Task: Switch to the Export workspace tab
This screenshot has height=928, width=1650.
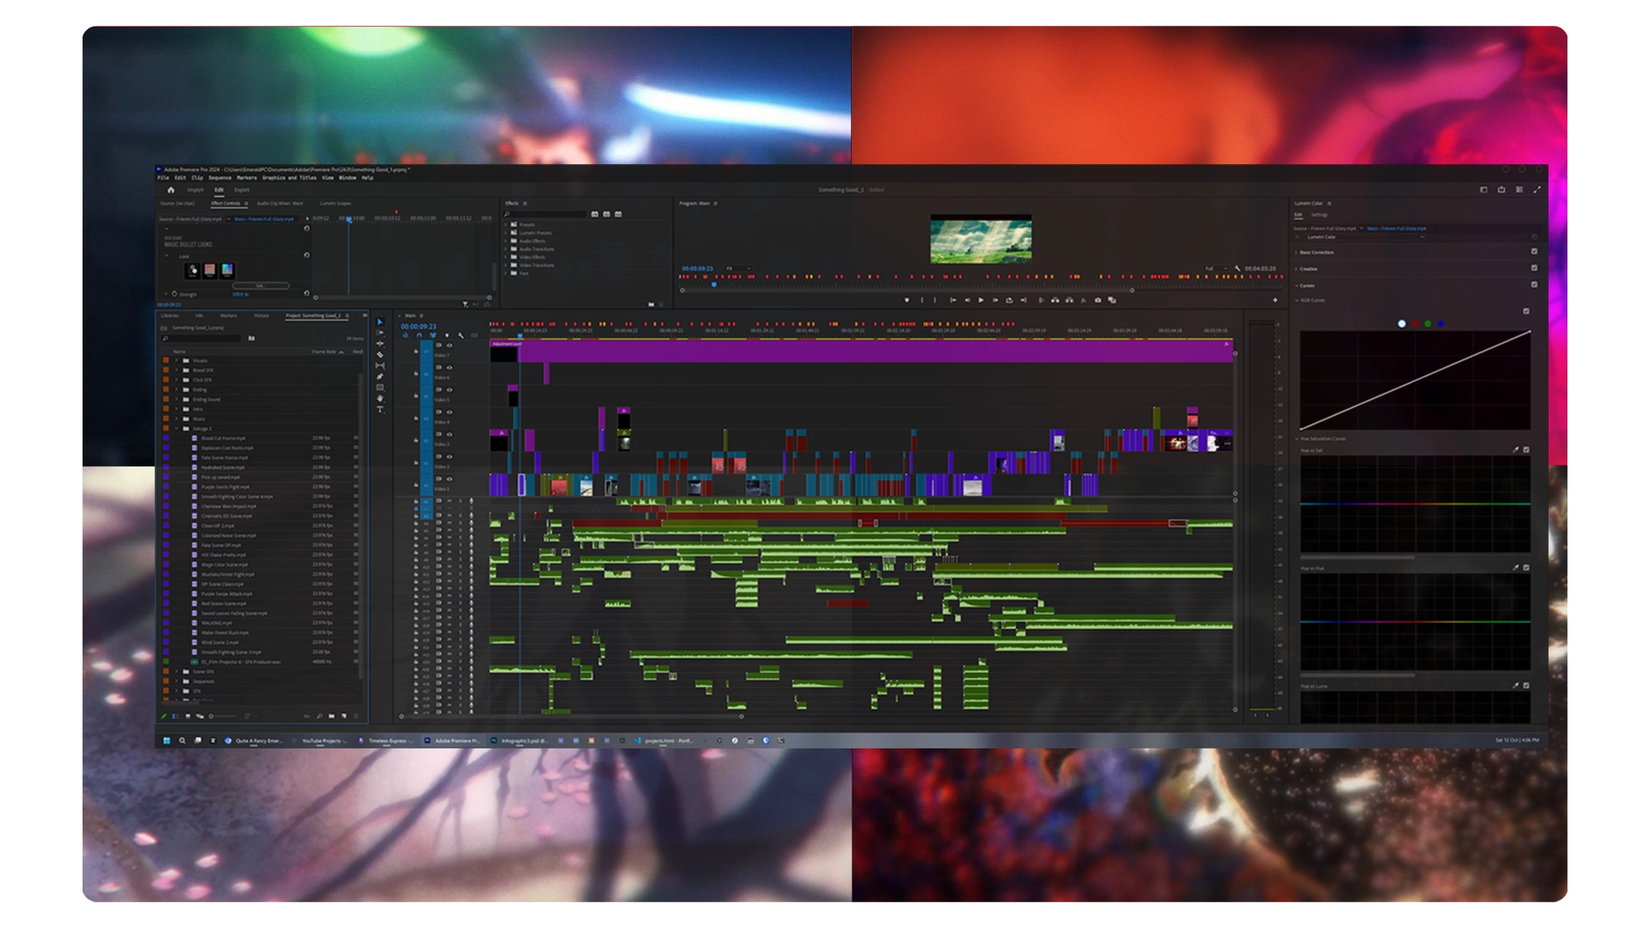Action: pos(242,190)
